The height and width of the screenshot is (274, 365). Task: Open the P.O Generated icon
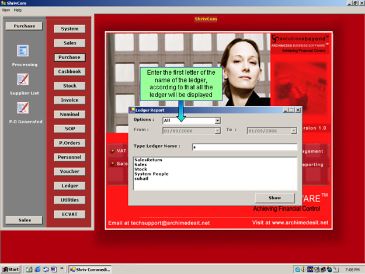[x=23, y=107]
